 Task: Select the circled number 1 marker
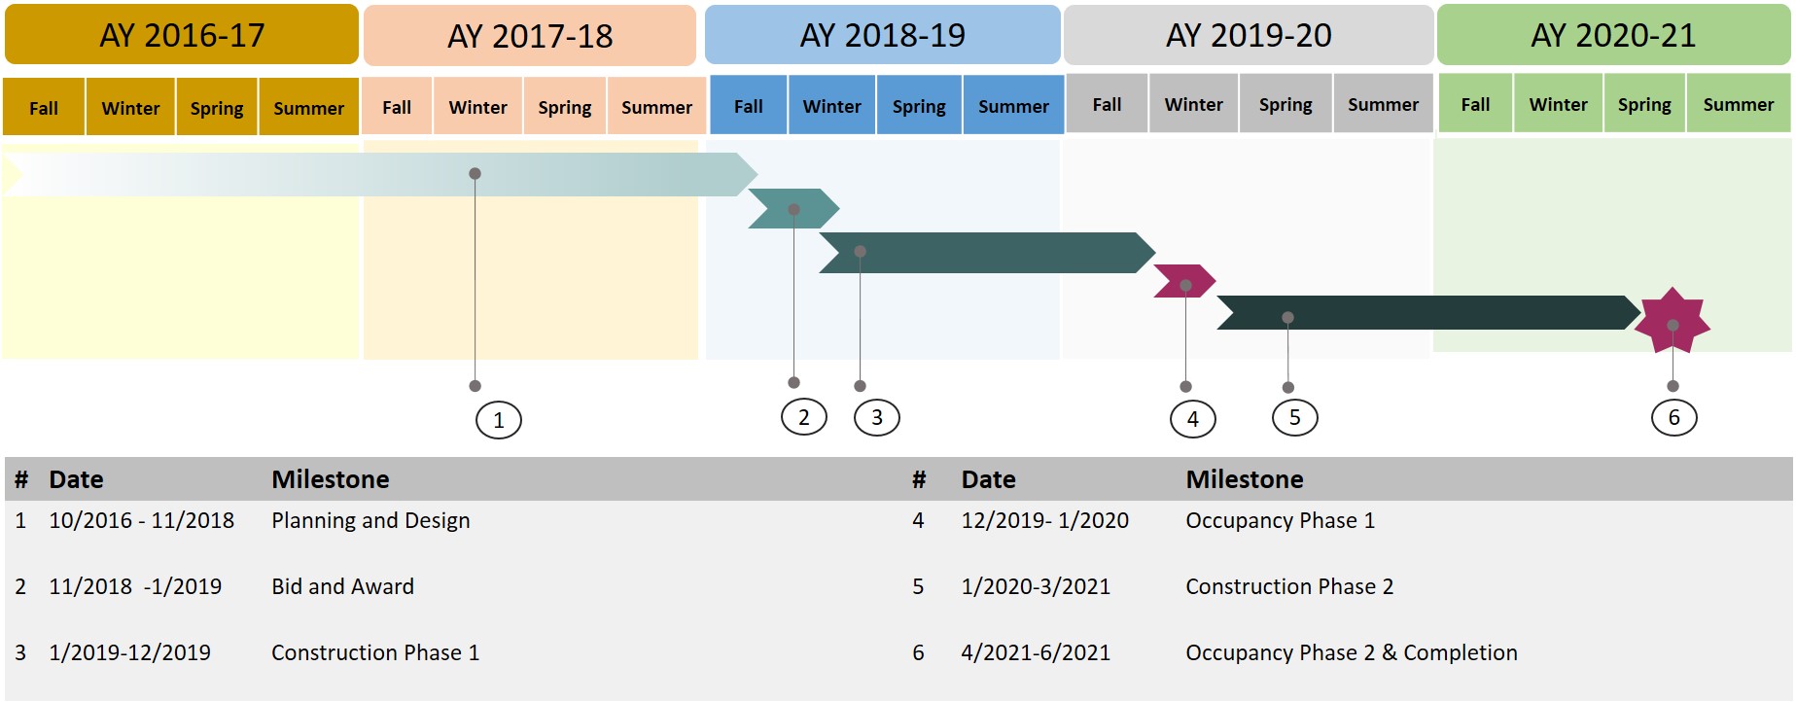pyautogui.click(x=498, y=420)
